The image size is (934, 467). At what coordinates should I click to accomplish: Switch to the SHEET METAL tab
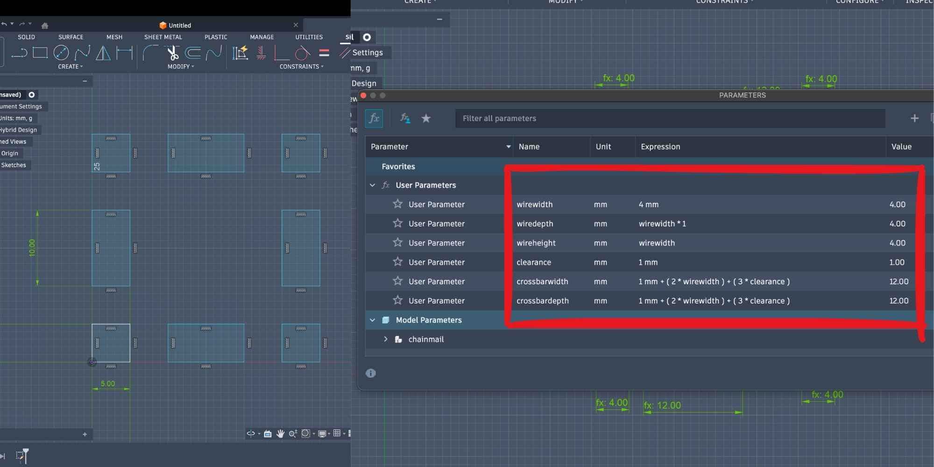click(x=163, y=37)
